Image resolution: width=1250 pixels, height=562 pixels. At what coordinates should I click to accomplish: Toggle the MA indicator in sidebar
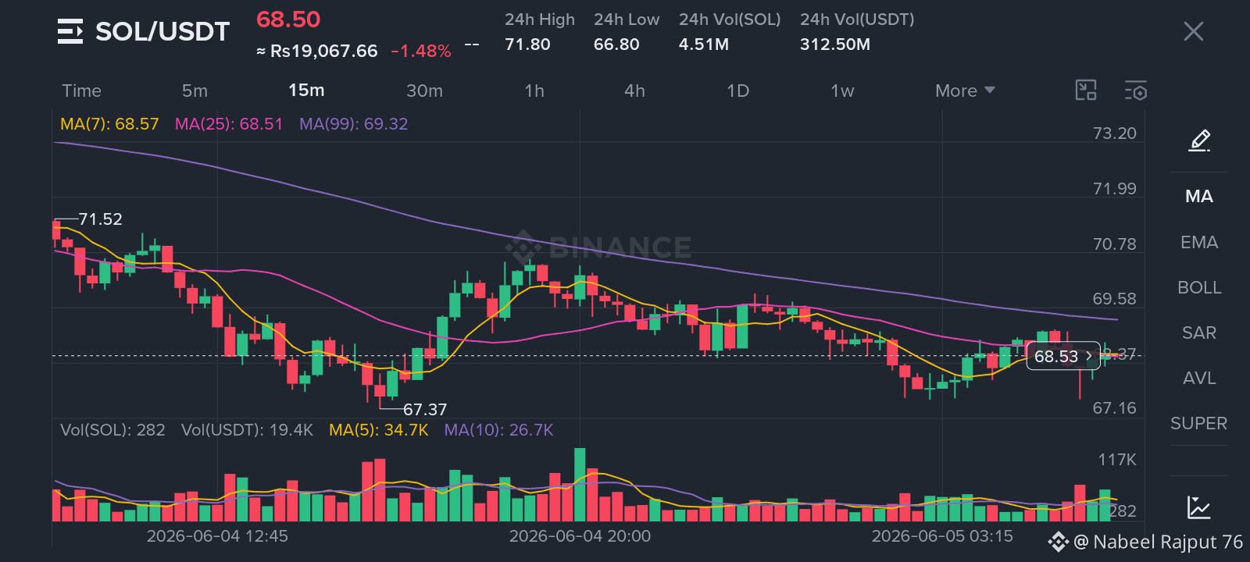pos(1198,197)
